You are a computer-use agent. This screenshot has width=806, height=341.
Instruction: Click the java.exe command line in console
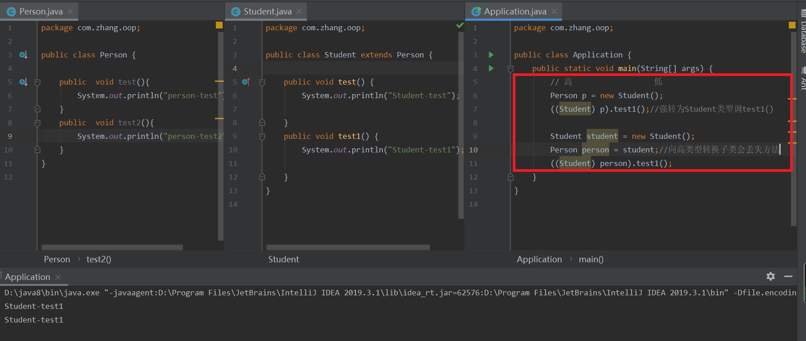400,293
